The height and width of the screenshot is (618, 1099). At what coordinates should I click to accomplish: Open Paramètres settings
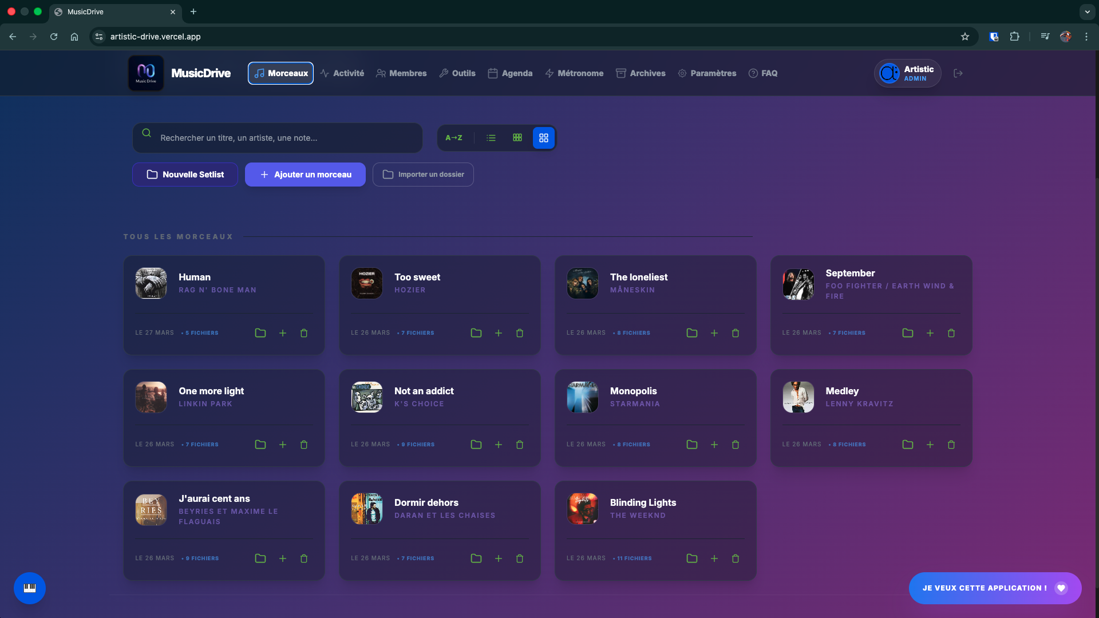(707, 73)
